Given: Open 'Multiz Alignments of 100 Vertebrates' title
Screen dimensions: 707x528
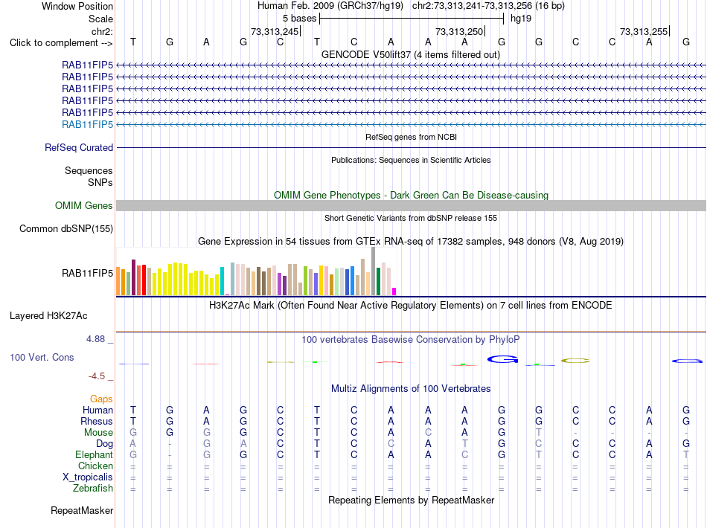Looking at the screenshot, I should 411,389.
